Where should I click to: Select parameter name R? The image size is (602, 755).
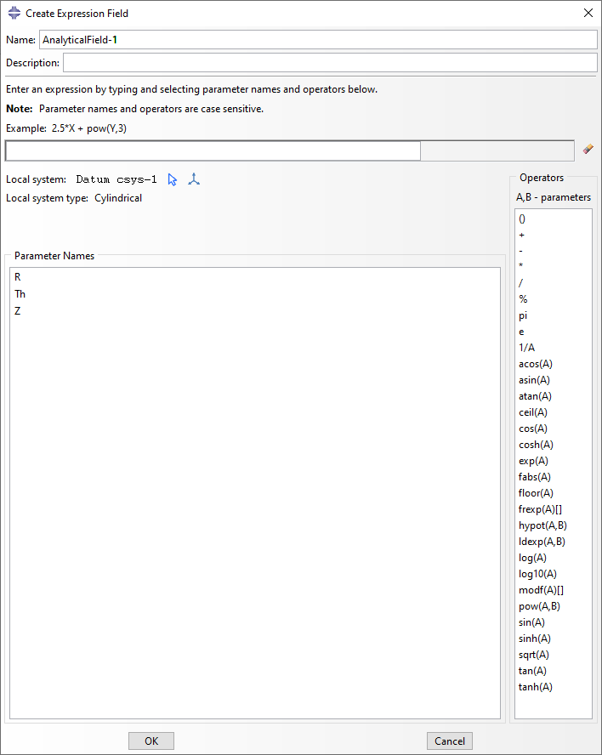click(18, 277)
